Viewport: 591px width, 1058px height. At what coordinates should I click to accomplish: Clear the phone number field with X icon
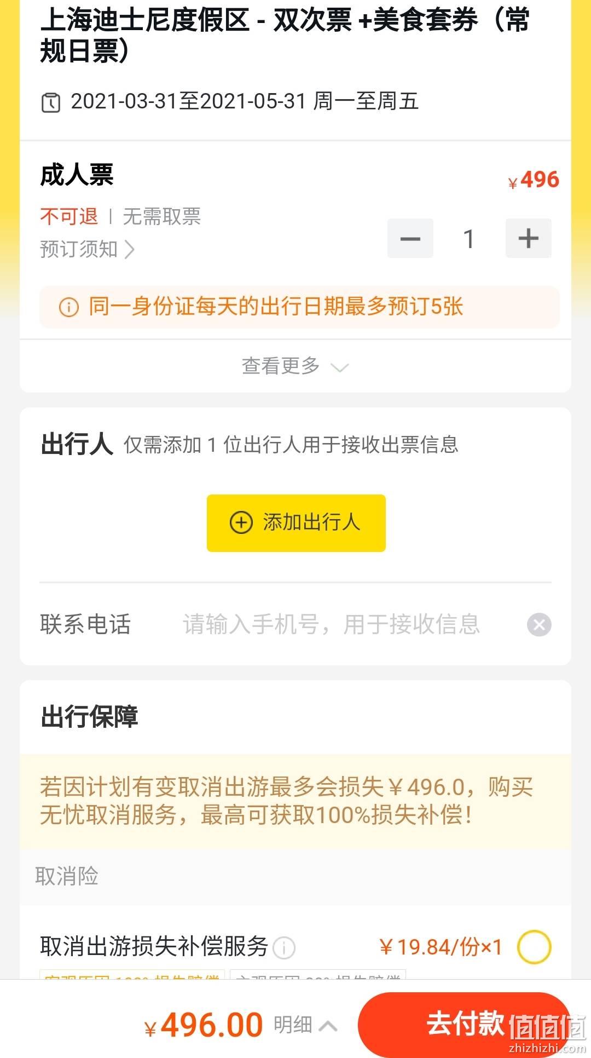(x=539, y=624)
